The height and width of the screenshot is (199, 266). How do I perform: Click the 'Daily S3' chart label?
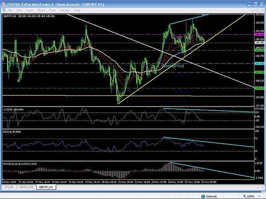pos(183,90)
